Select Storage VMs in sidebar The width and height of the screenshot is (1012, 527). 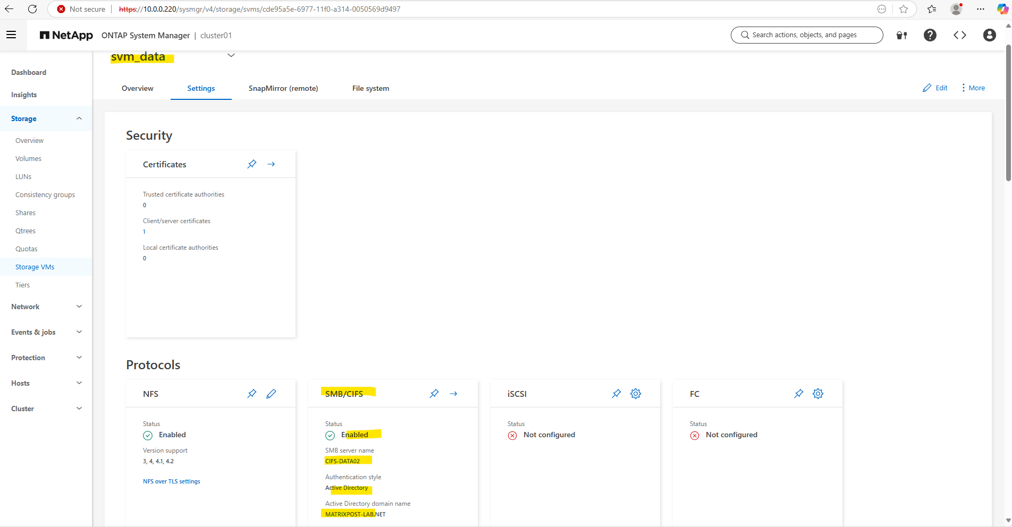tap(35, 267)
